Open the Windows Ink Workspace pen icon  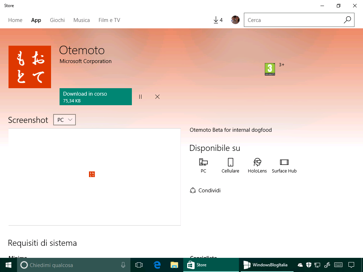click(327, 265)
